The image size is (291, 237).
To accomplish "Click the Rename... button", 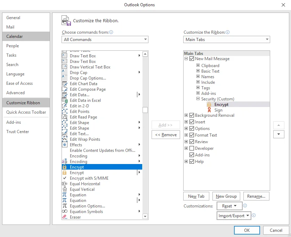I will coord(256,196).
